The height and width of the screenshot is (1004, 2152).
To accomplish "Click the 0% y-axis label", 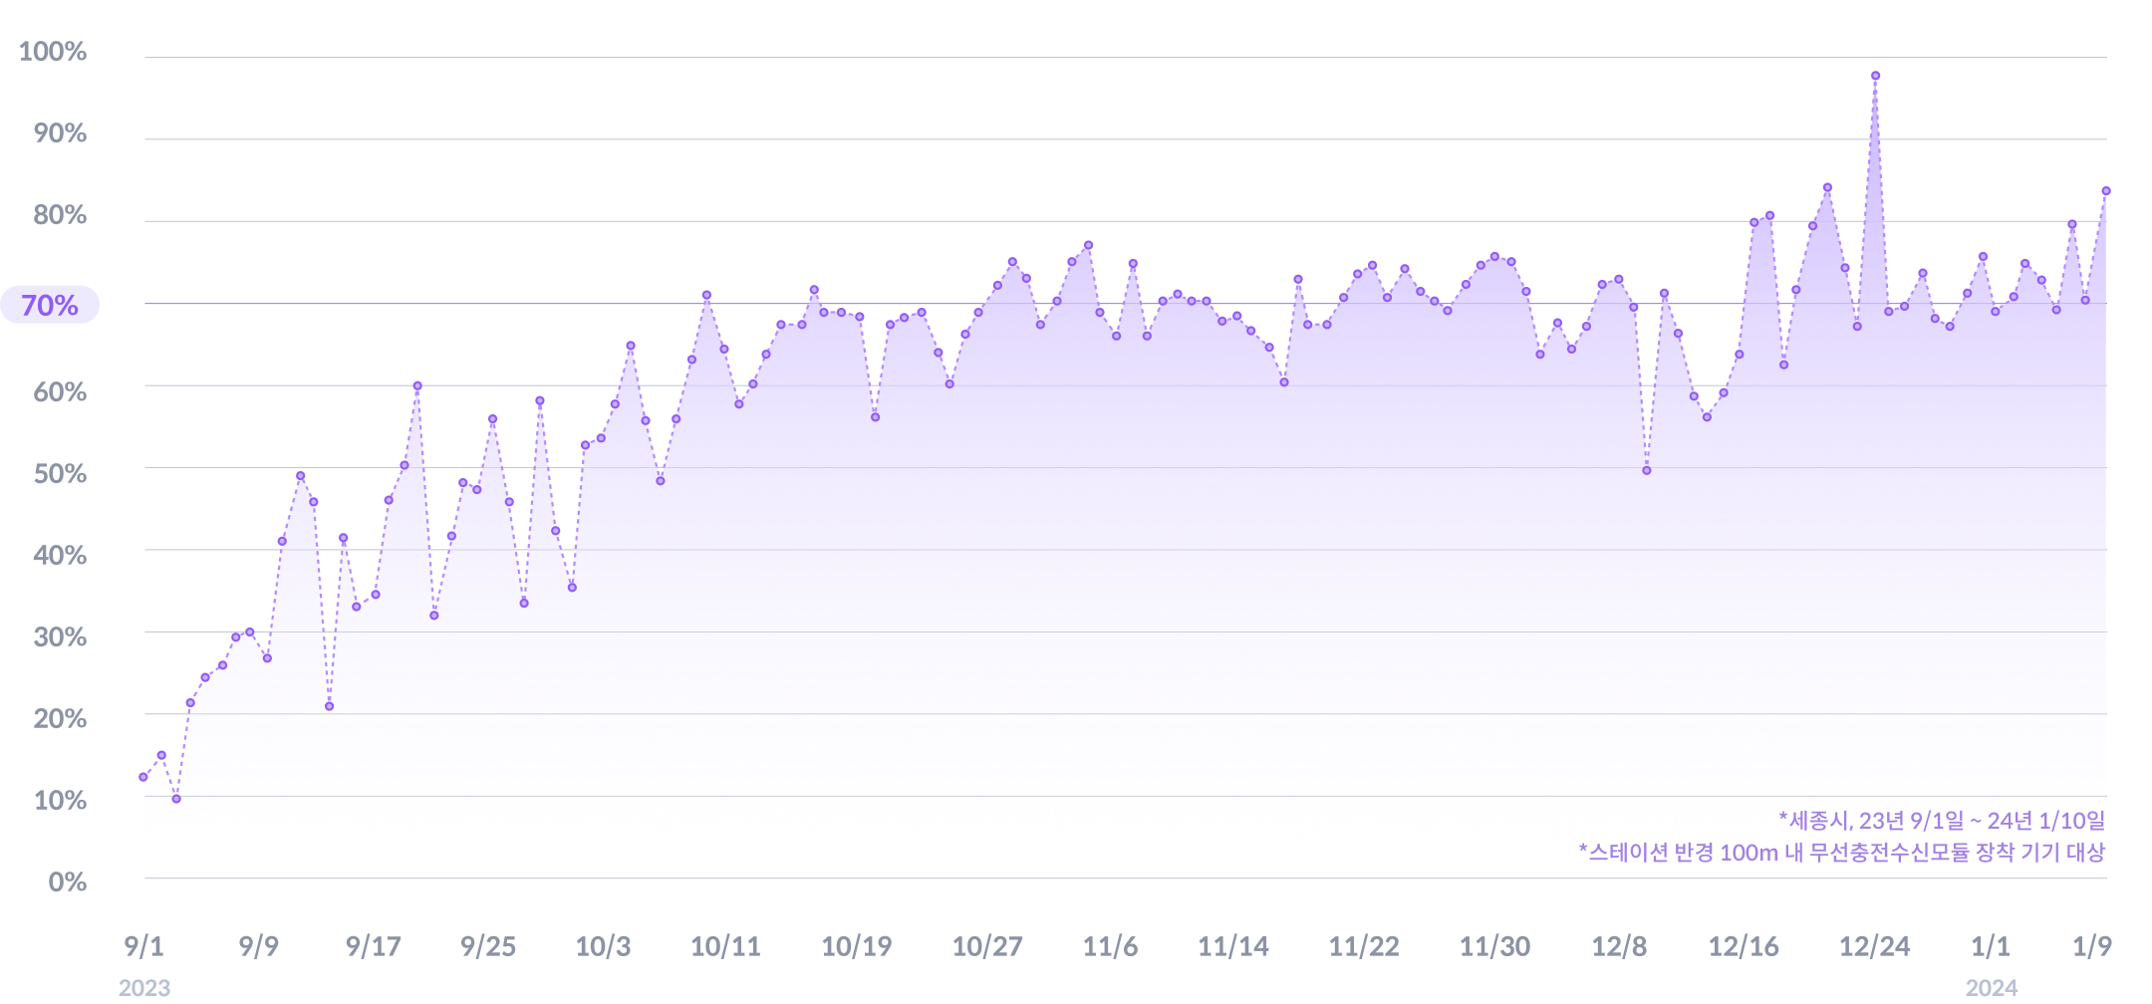I will 68,882.
